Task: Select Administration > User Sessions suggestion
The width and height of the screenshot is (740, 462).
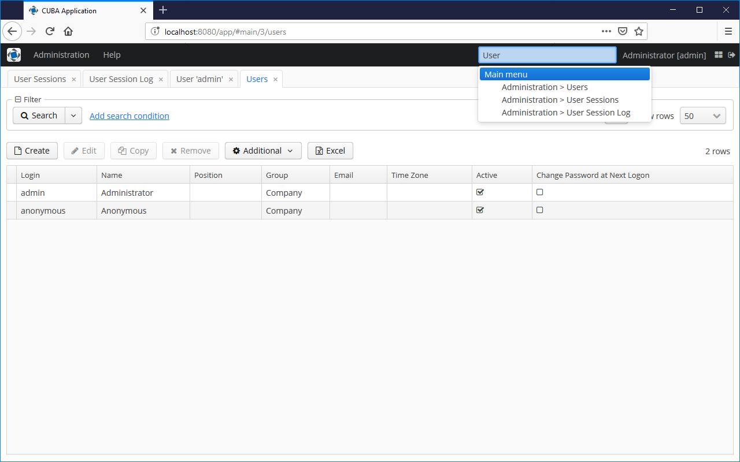Action: (560, 100)
